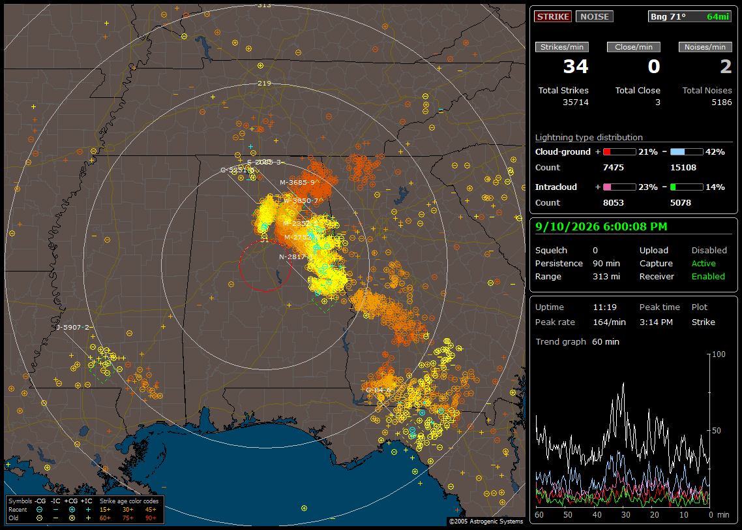The width and height of the screenshot is (742, 530).
Task: Click storm cell label J-5907-2
Action: (x=72, y=327)
